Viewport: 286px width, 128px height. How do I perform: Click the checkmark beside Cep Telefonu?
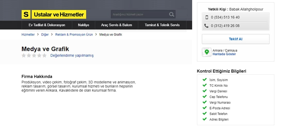pos(205,97)
